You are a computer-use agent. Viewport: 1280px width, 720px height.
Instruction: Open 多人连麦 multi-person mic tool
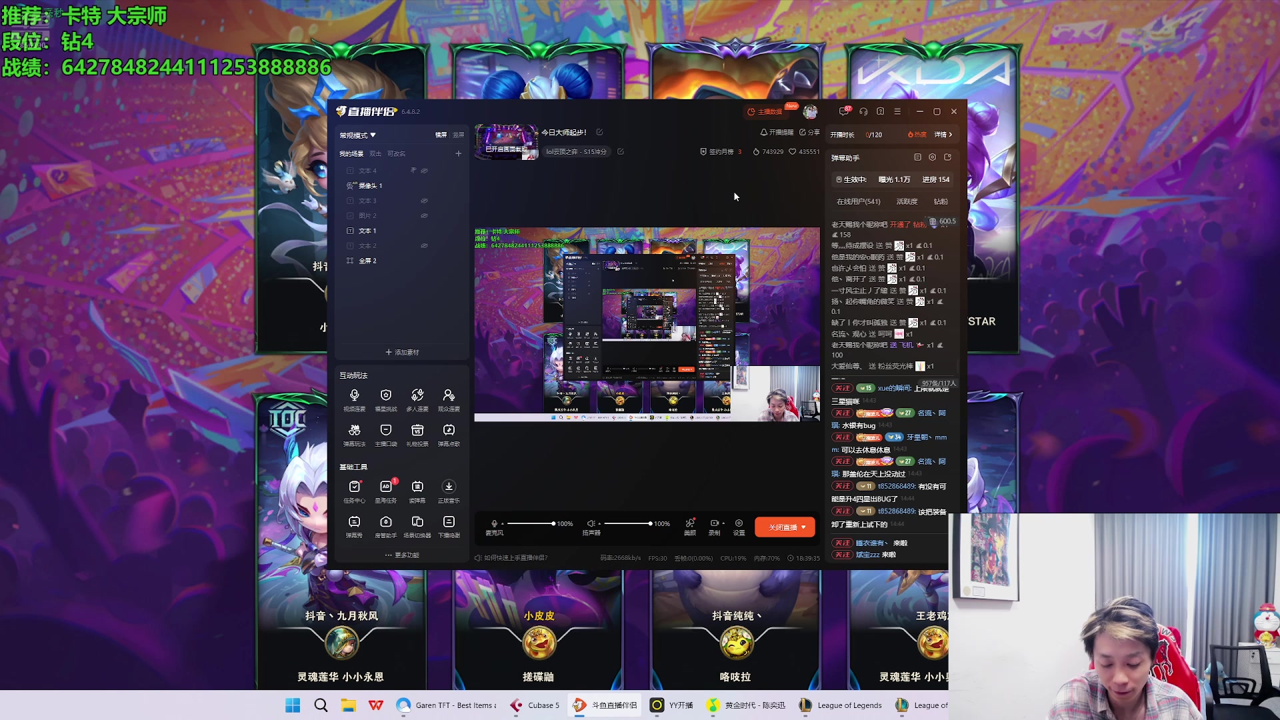(x=417, y=400)
